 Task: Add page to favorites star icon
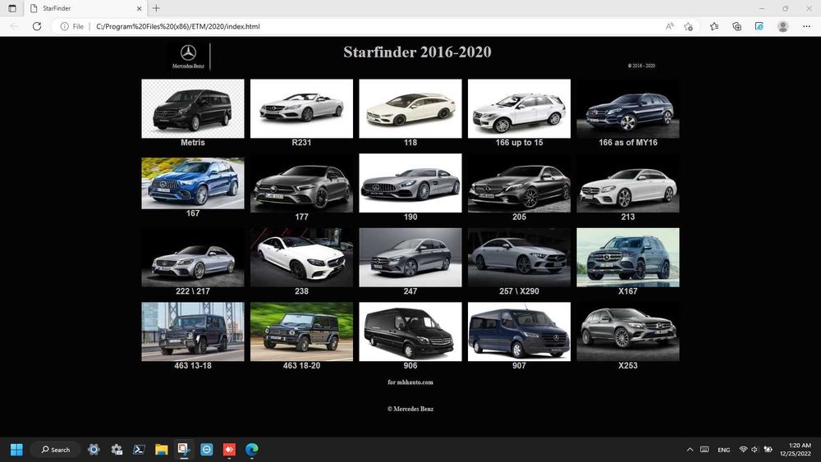[689, 26]
